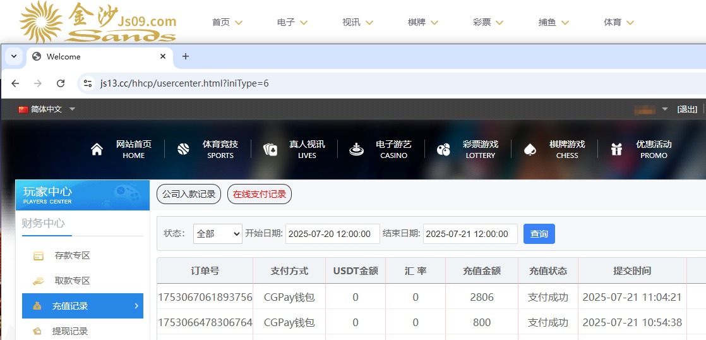
Task: Click the 开始日期 start date field
Action: pyautogui.click(x=332, y=234)
